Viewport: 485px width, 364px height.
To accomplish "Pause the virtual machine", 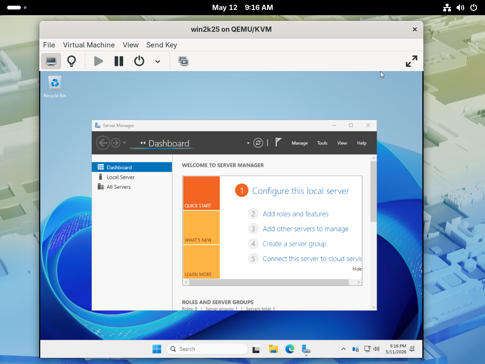I will [x=119, y=61].
